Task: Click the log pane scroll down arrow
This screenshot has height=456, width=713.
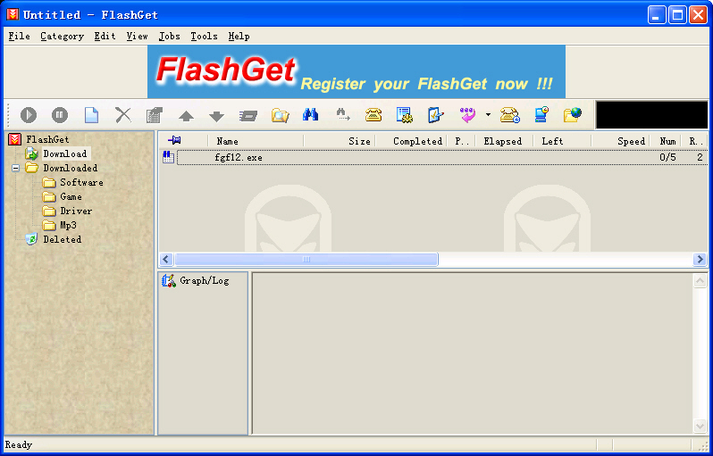Action: tap(700, 426)
